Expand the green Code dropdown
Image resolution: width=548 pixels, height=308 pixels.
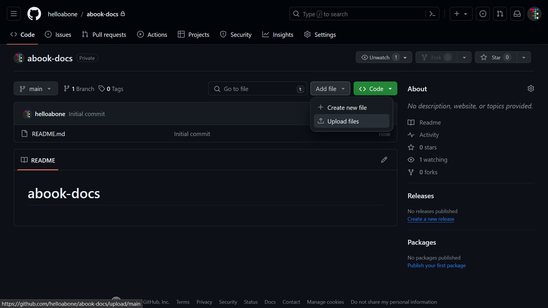tap(375, 89)
